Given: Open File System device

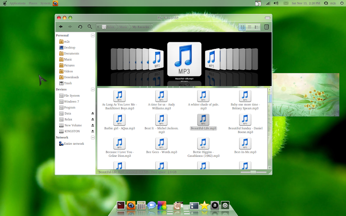Looking at the screenshot, I should (70, 95).
